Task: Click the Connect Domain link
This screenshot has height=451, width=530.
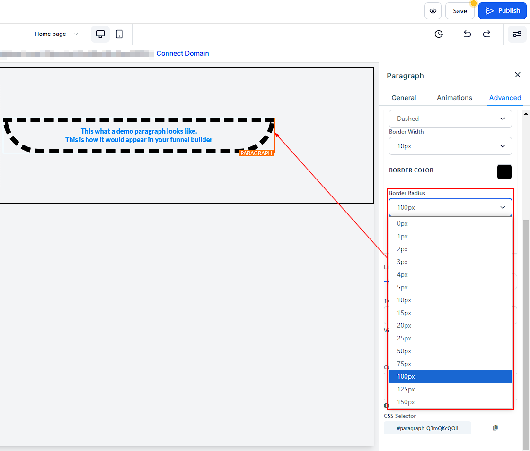Action: (x=183, y=53)
